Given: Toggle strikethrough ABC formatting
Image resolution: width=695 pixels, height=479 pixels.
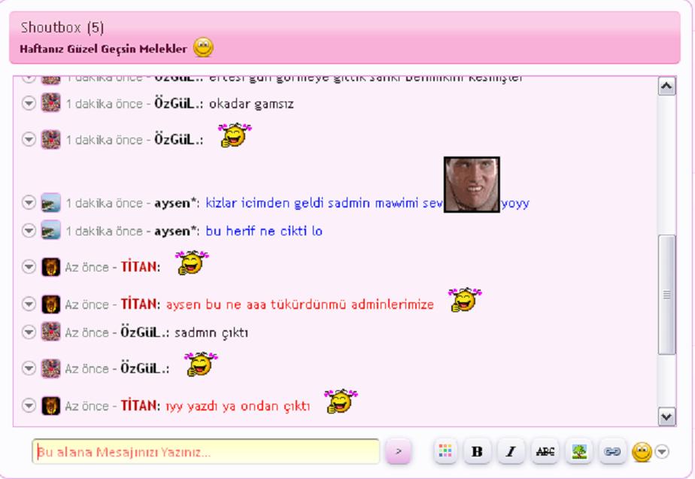Looking at the screenshot, I should tap(544, 451).
